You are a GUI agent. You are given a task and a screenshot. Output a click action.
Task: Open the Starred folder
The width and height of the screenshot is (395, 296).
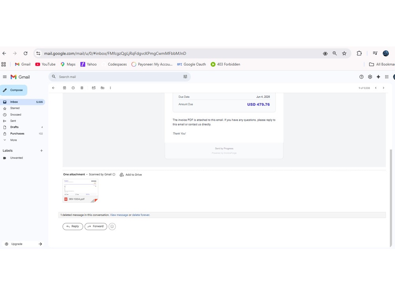[23, 108]
